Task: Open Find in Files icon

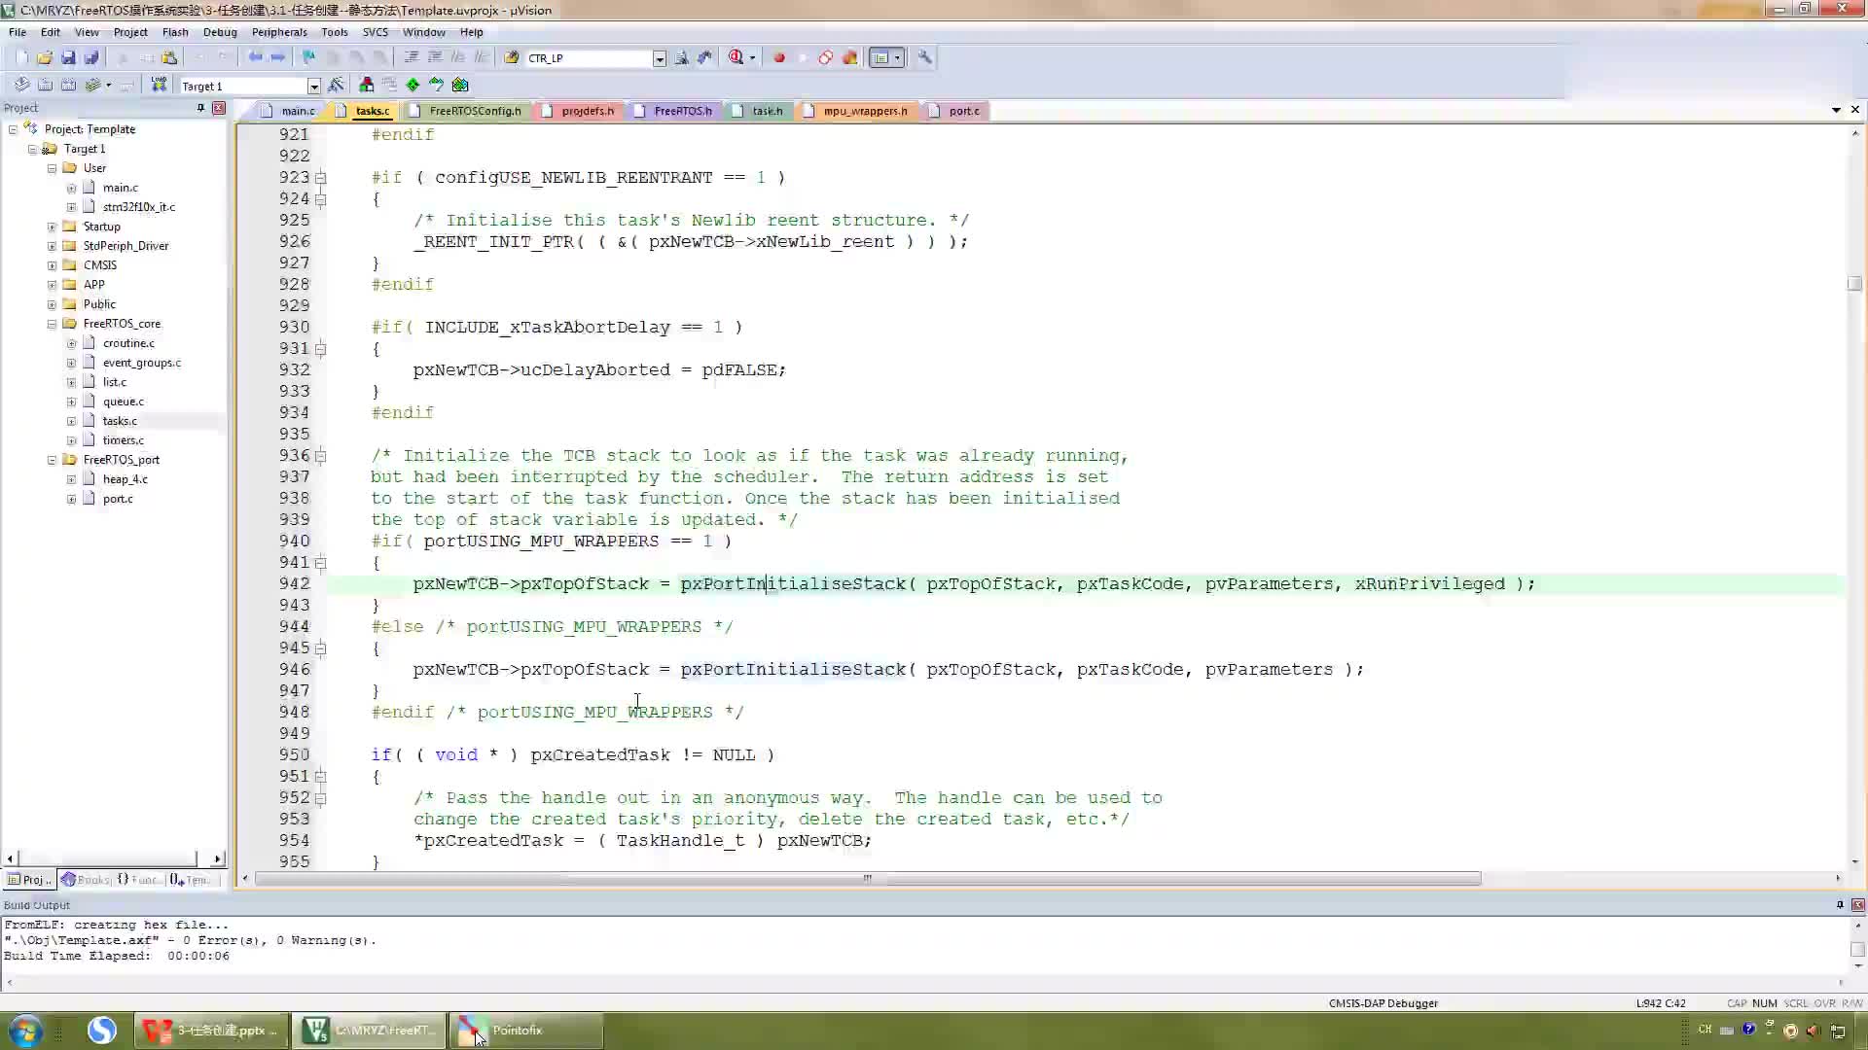Action: click(512, 58)
